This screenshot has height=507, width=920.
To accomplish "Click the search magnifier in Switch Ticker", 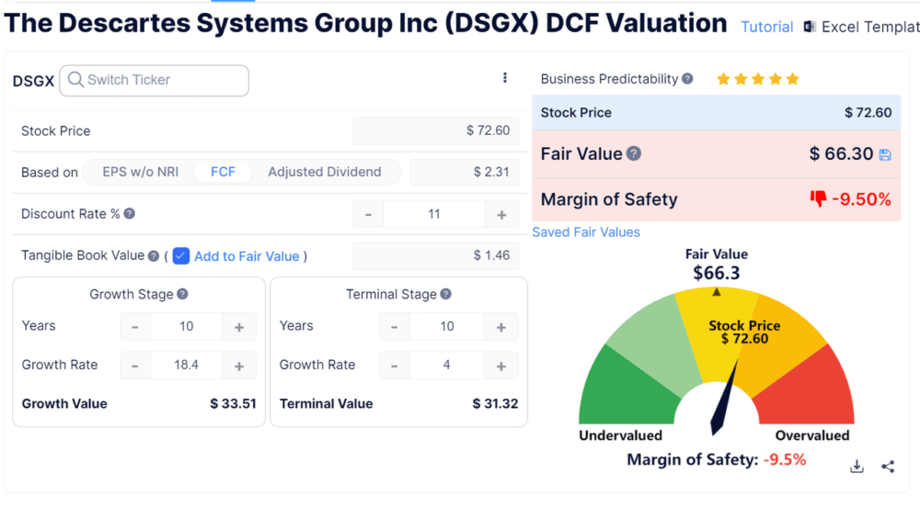I will point(75,80).
